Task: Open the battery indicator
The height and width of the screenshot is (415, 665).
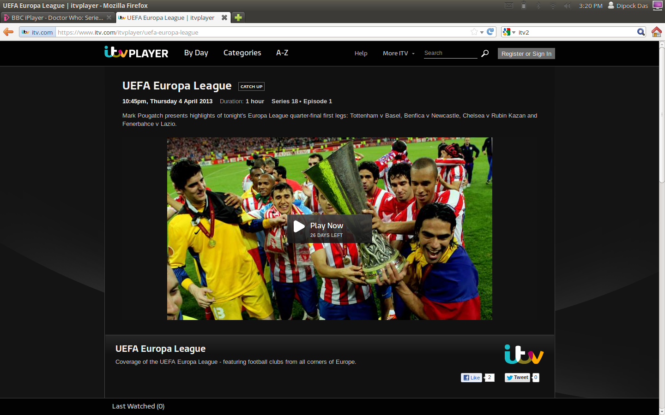Action: pos(524,6)
